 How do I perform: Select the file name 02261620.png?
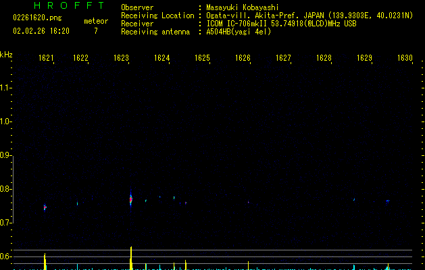[37, 18]
